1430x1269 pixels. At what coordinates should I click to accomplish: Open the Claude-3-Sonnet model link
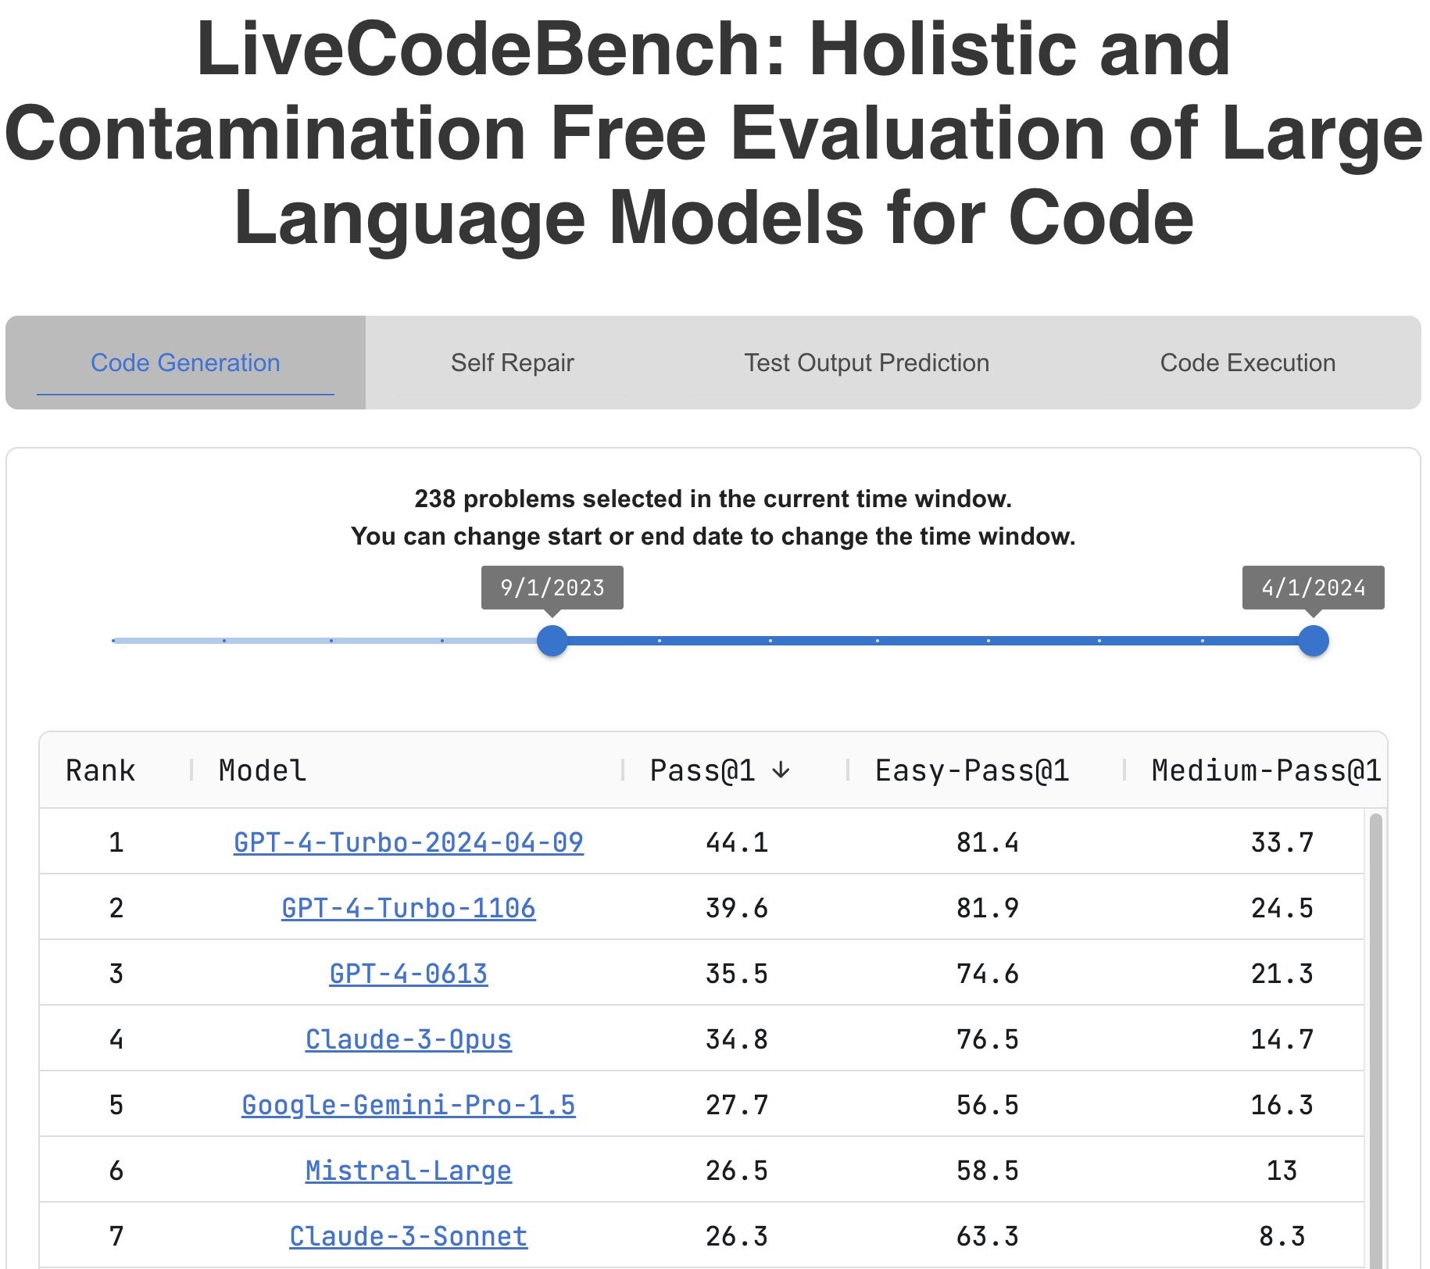coord(409,1236)
